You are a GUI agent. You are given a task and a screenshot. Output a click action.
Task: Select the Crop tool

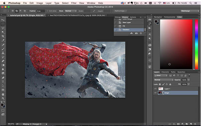tap(3, 36)
